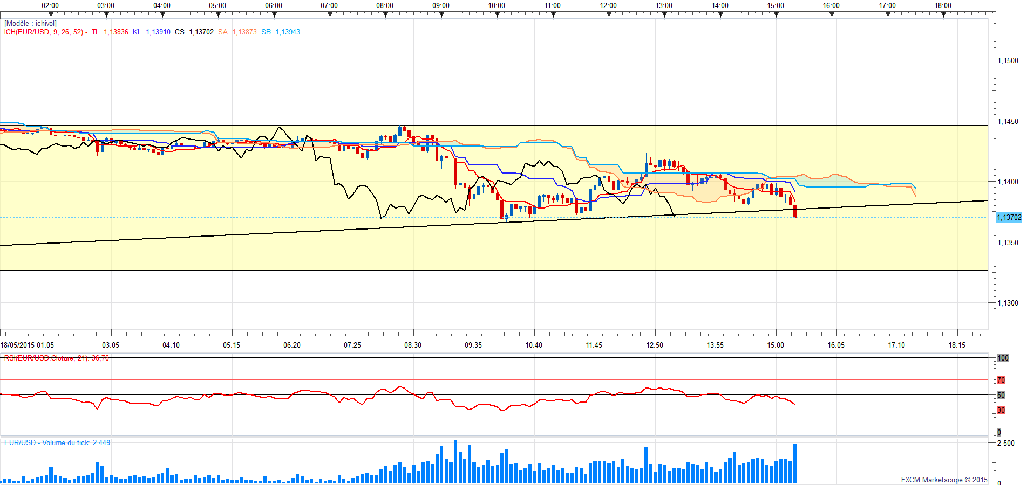Click triangle marker under 10:00 on top axis
The height and width of the screenshot is (485, 1027).
497,15
